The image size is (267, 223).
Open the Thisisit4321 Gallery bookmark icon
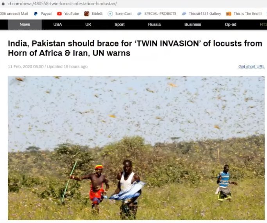(184, 14)
